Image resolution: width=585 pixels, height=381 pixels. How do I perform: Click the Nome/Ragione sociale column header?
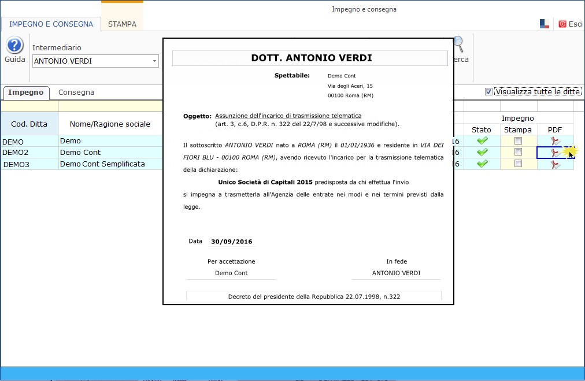[110, 124]
